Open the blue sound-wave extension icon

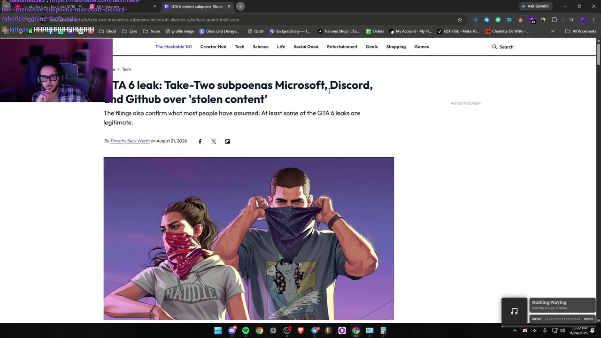pos(475,20)
